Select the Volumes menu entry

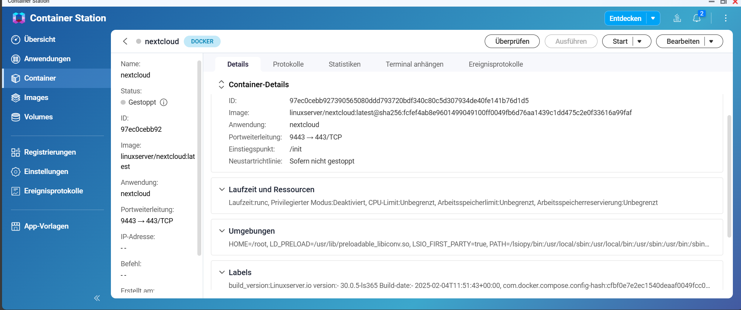(x=57, y=117)
